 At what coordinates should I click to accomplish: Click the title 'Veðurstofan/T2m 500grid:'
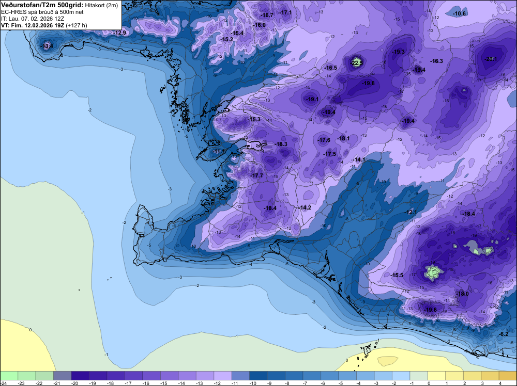tap(42, 5)
